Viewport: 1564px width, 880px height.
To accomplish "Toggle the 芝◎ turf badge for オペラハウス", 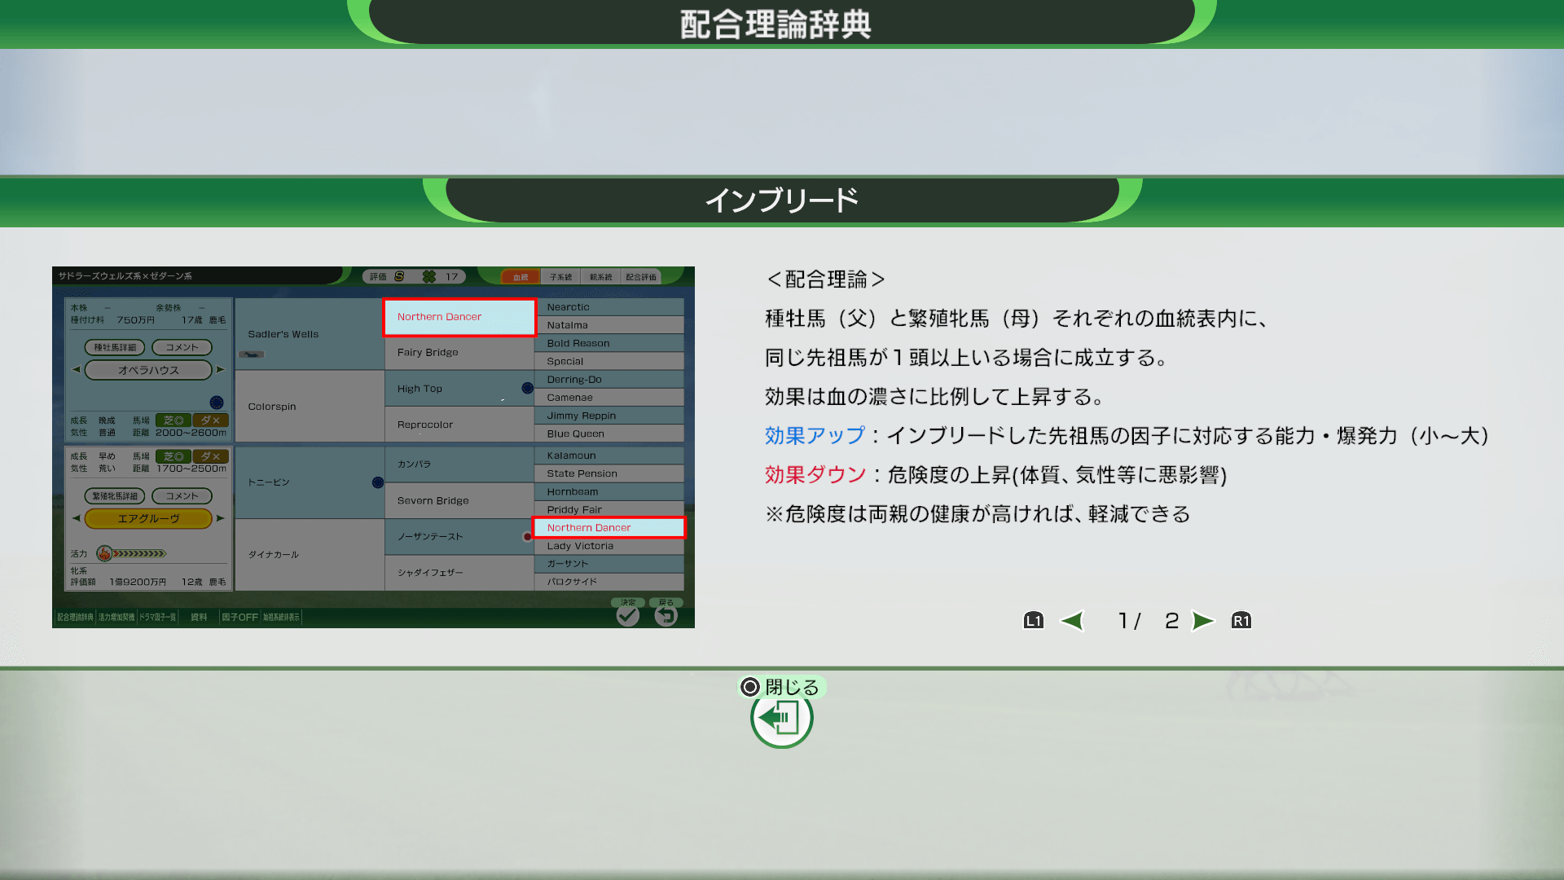I will tap(173, 420).
